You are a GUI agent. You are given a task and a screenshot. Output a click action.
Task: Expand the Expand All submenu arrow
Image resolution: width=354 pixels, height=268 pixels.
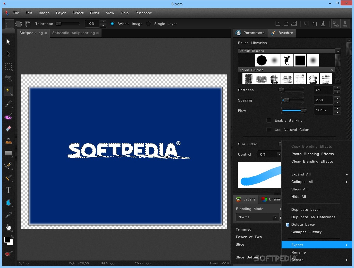coord(347,174)
